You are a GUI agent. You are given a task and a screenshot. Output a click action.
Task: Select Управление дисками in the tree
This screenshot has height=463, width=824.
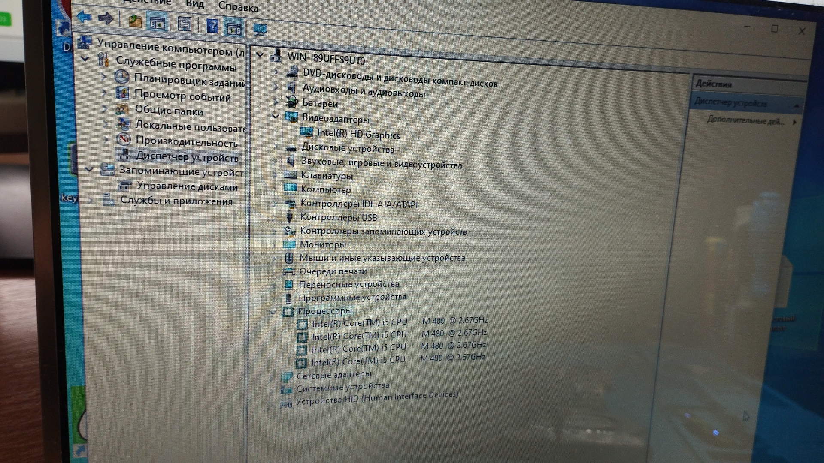pos(187,186)
